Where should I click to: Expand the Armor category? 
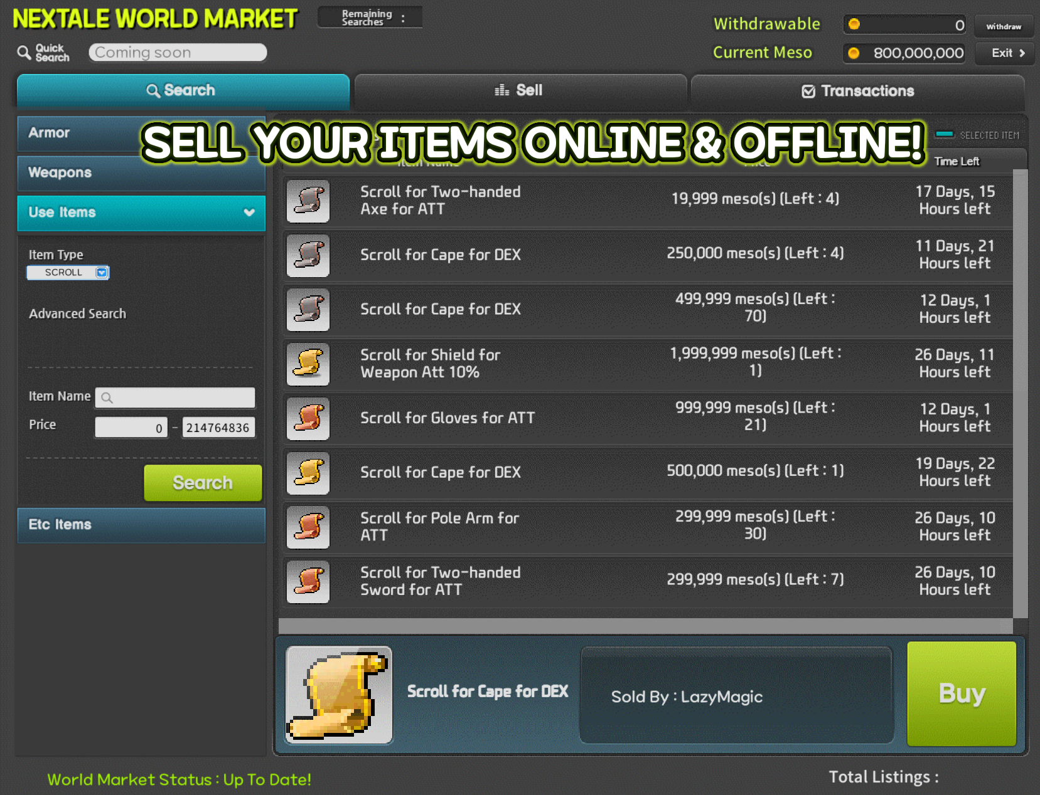pos(75,133)
